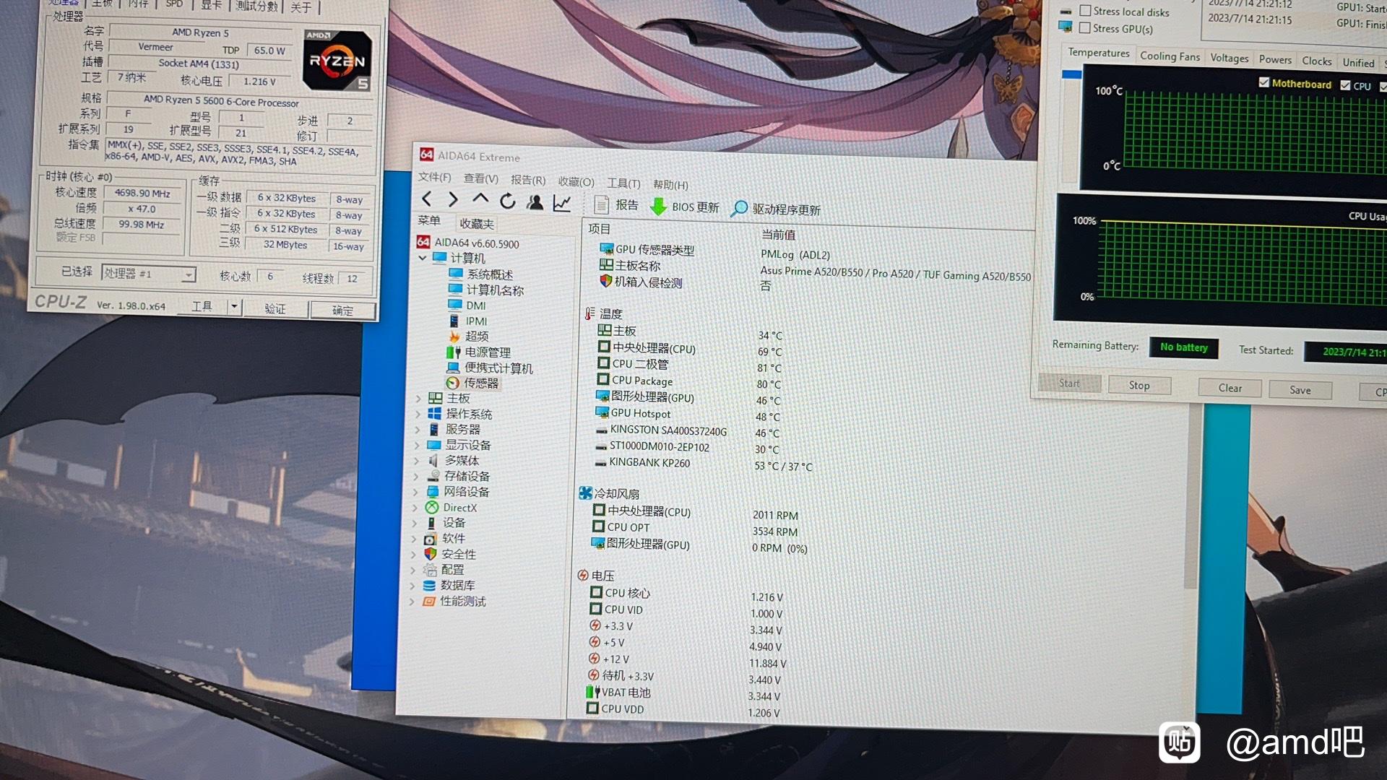This screenshot has width=1387, height=780.
Task: Click AIDA64 v6.60.5900 root icon
Action: click(x=424, y=242)
